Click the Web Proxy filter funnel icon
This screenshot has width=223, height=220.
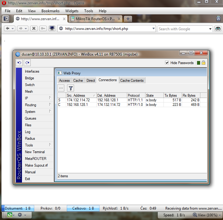(x=70, y=88)
